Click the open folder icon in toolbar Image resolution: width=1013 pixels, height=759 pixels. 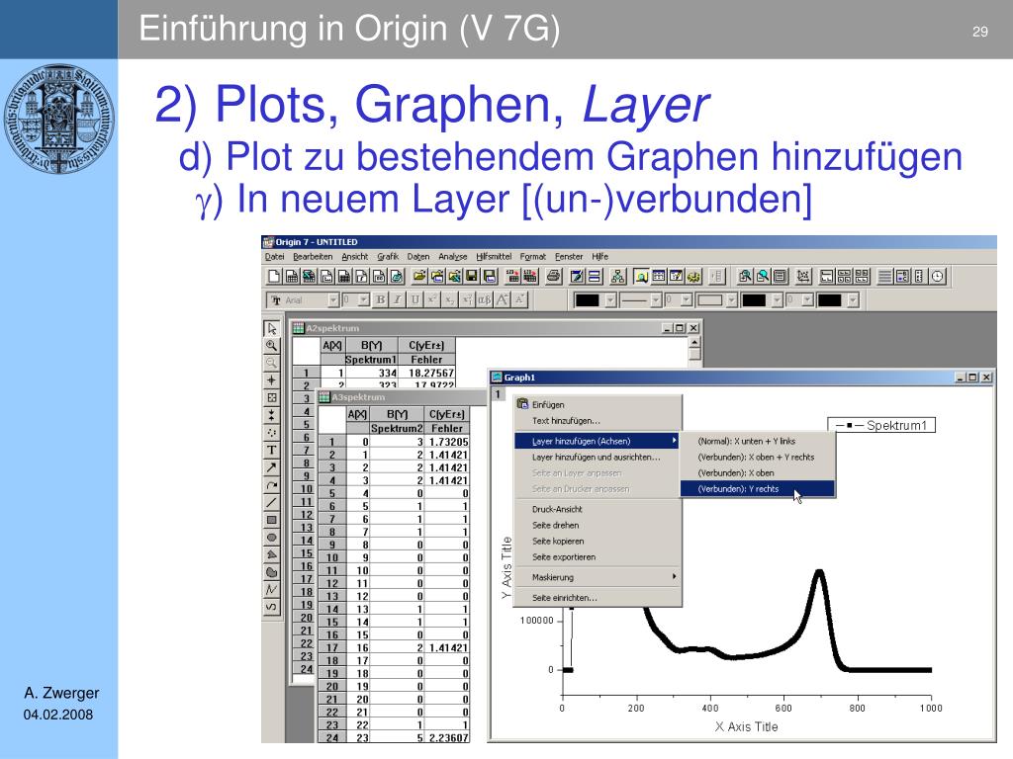(419, 277)
